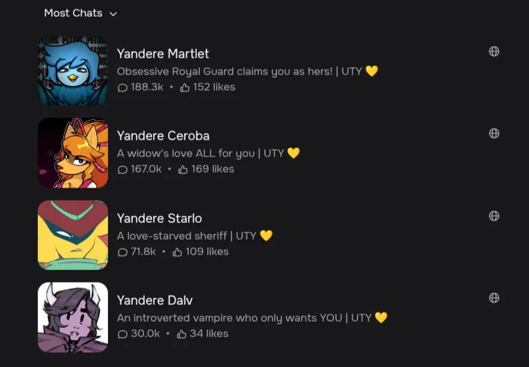Select the Yandere Ceroba title
Image resolution: width=529 pixels, height=367 pixels.
tap(163, 135)
